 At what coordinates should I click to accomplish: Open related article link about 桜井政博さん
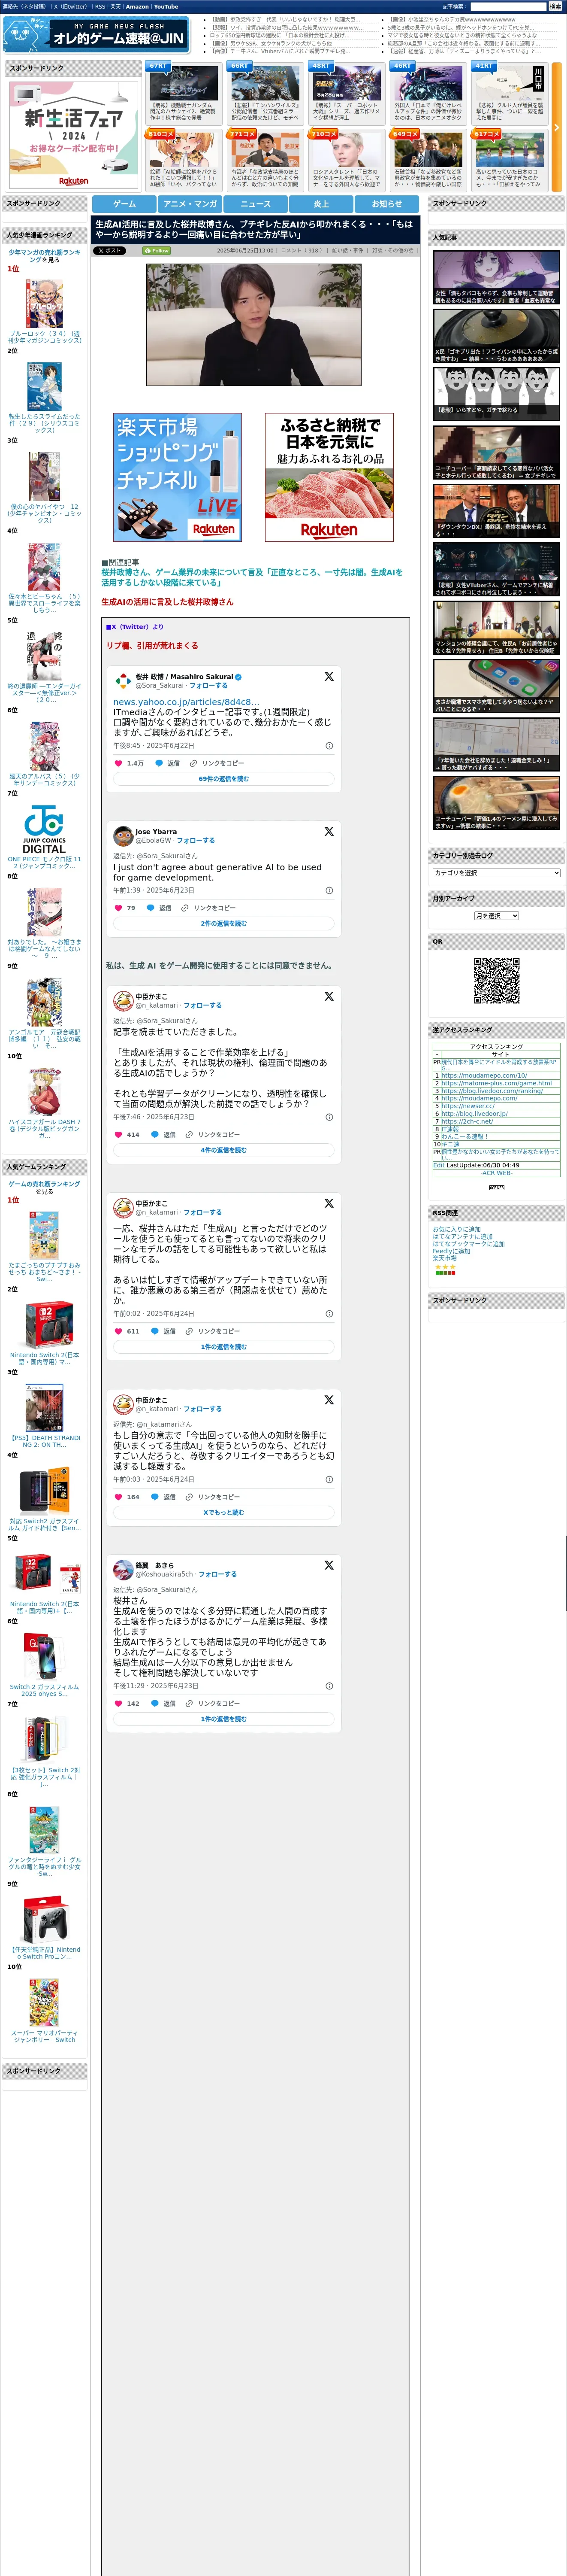pyautogui.click(x=252, y=577)
